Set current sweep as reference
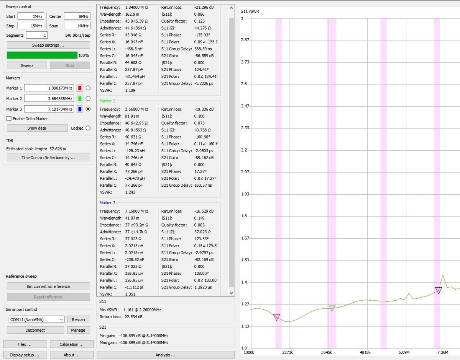 click(48, 286)
